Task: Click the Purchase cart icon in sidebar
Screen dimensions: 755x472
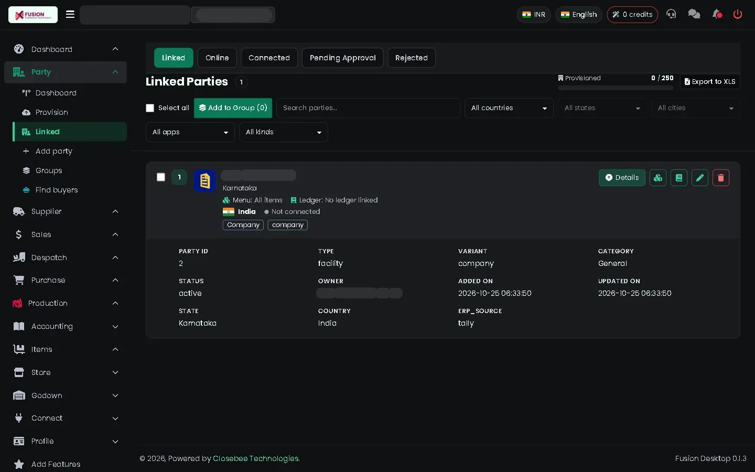Action: 19,280
